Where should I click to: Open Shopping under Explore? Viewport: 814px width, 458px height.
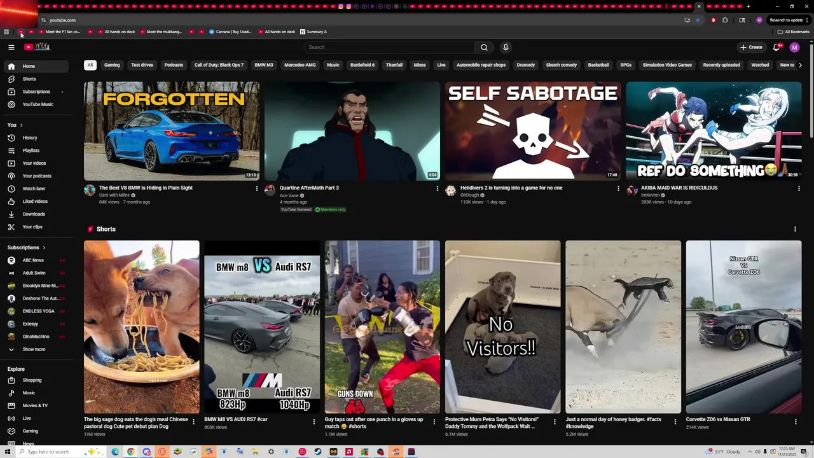pos(37,380)
